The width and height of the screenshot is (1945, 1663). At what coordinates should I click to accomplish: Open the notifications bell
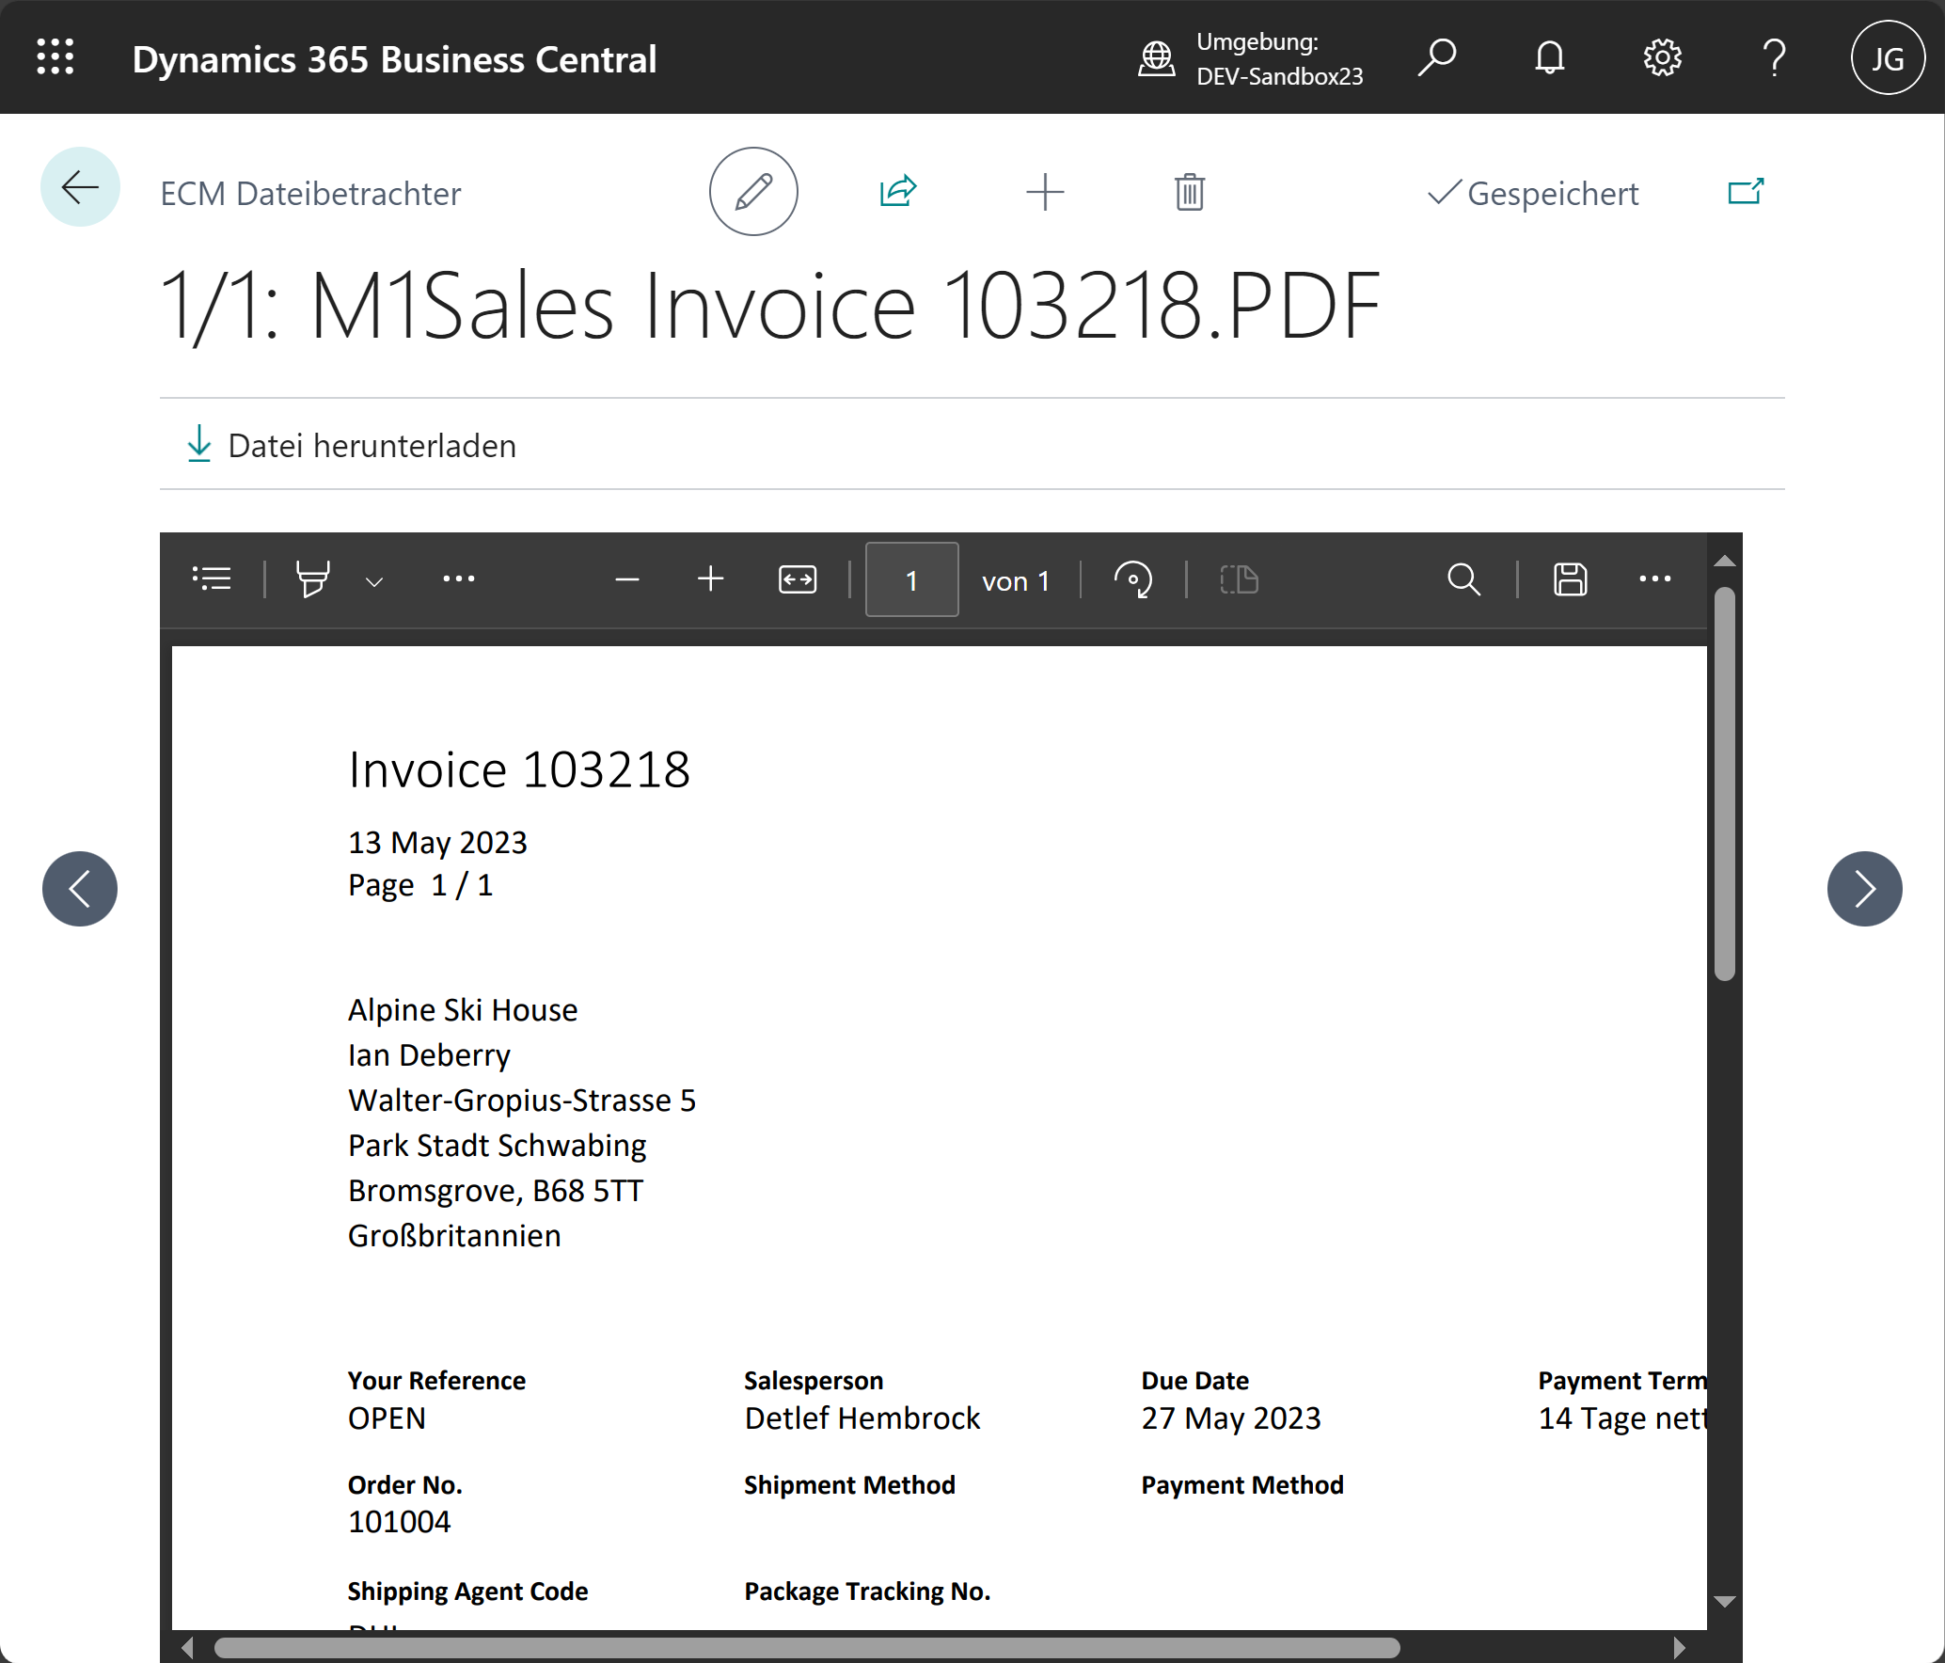click(x=1549, y=57)
